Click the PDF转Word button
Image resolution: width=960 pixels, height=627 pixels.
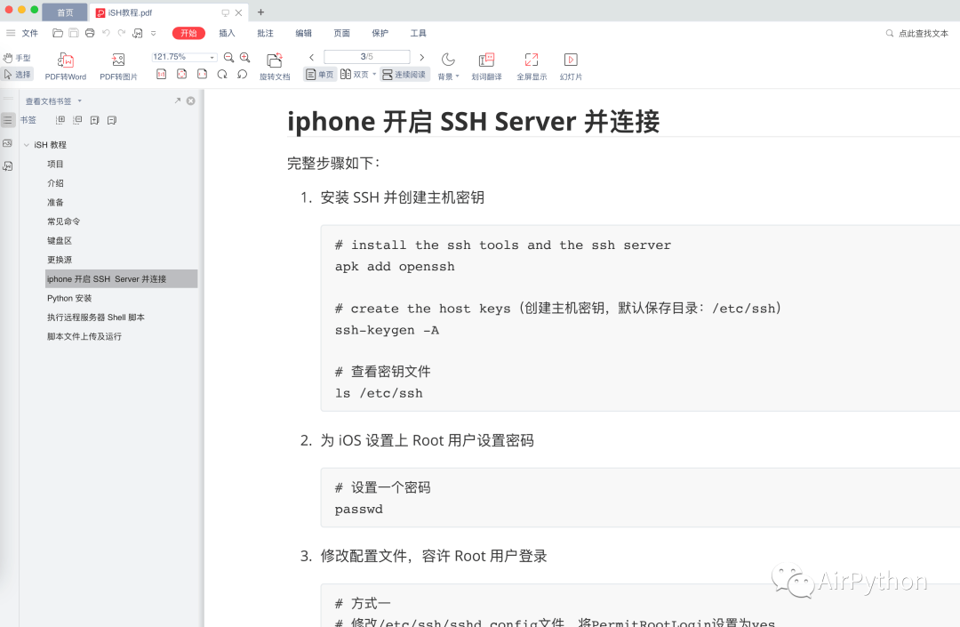coord(66,67)
